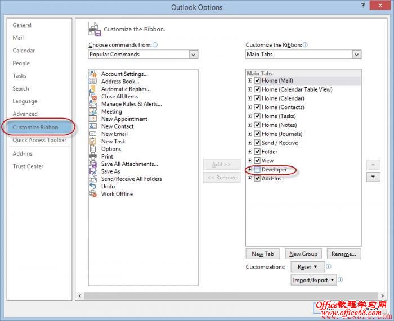Open the Reset customizations dropdown

(x=307, y=267)
